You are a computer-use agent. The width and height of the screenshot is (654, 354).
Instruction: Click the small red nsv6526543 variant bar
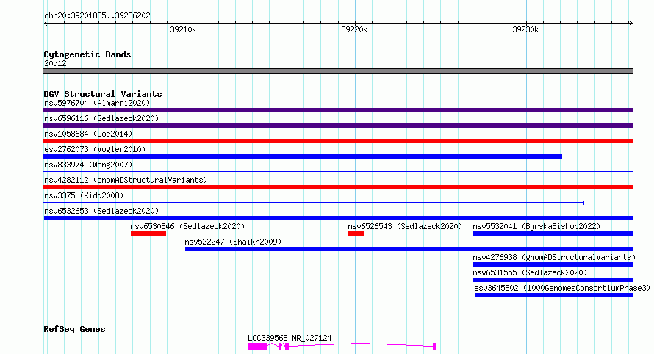(x=356, y=234)
